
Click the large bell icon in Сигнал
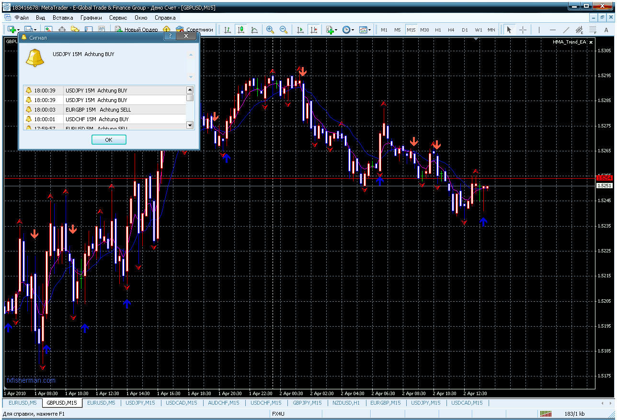tap(35, 57)
